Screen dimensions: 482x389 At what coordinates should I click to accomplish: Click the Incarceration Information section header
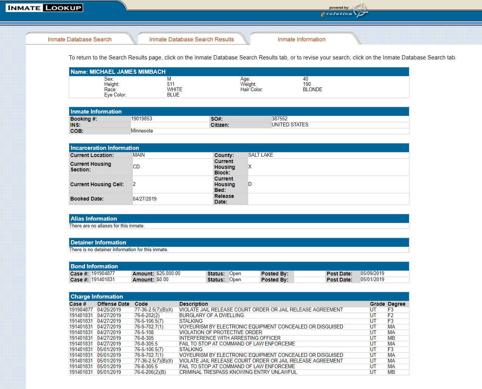[239, 148]
